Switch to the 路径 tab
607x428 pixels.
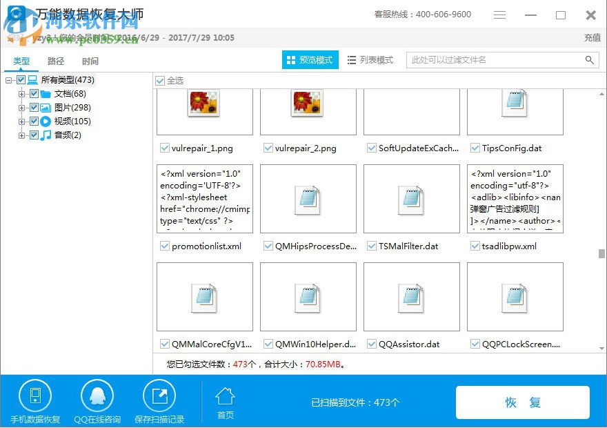(x=56, y=60)
